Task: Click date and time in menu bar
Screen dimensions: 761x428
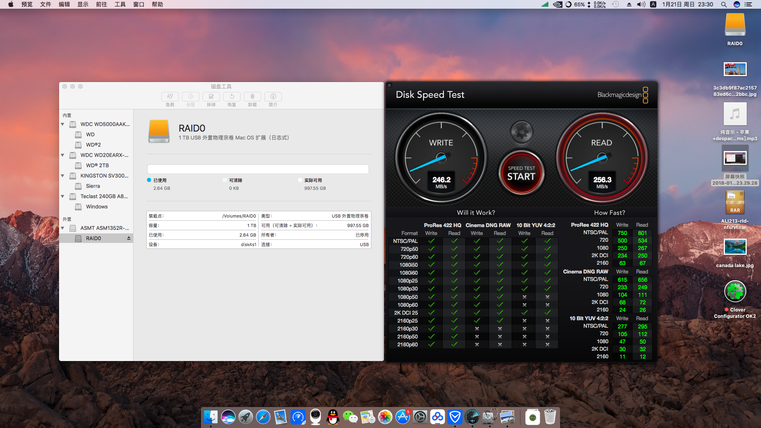Action: (x=688, y=4)
